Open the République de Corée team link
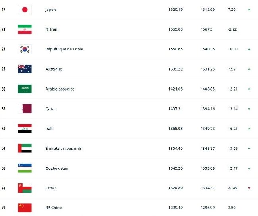The width and height of the screenshot is (258, 216). pyautogui.click(x=64, y=49)
